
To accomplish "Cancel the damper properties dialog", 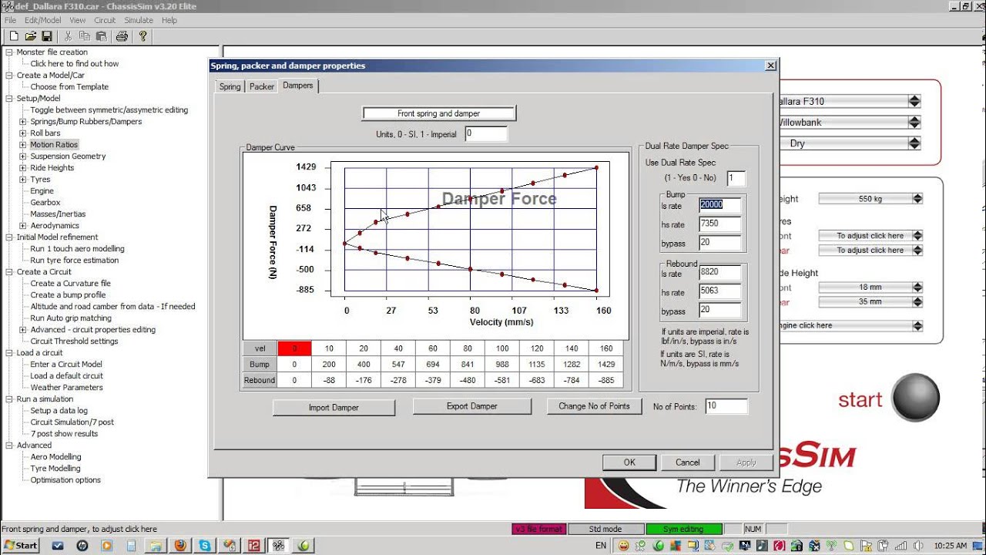I will pyautogui.click(x=688, y=462).
